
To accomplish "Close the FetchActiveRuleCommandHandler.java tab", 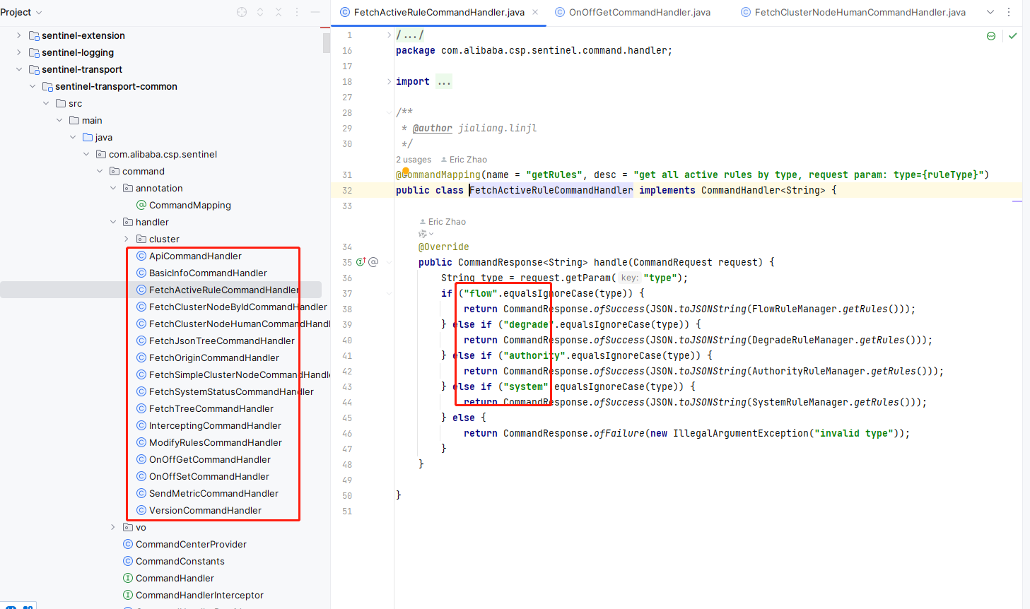I will click(535, 12).
